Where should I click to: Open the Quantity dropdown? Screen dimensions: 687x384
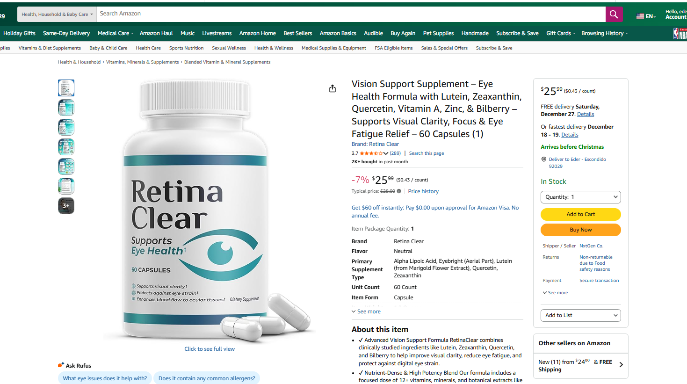pyautogui.click(x=581, y=197)
